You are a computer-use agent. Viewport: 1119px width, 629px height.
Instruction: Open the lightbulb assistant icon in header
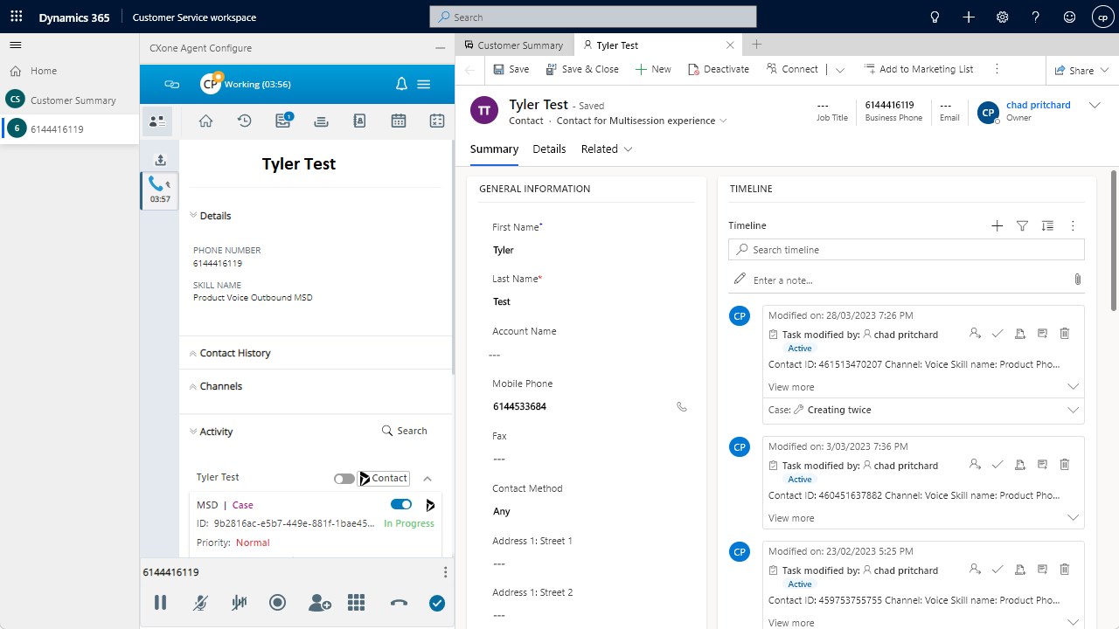[x=935, y=17]
